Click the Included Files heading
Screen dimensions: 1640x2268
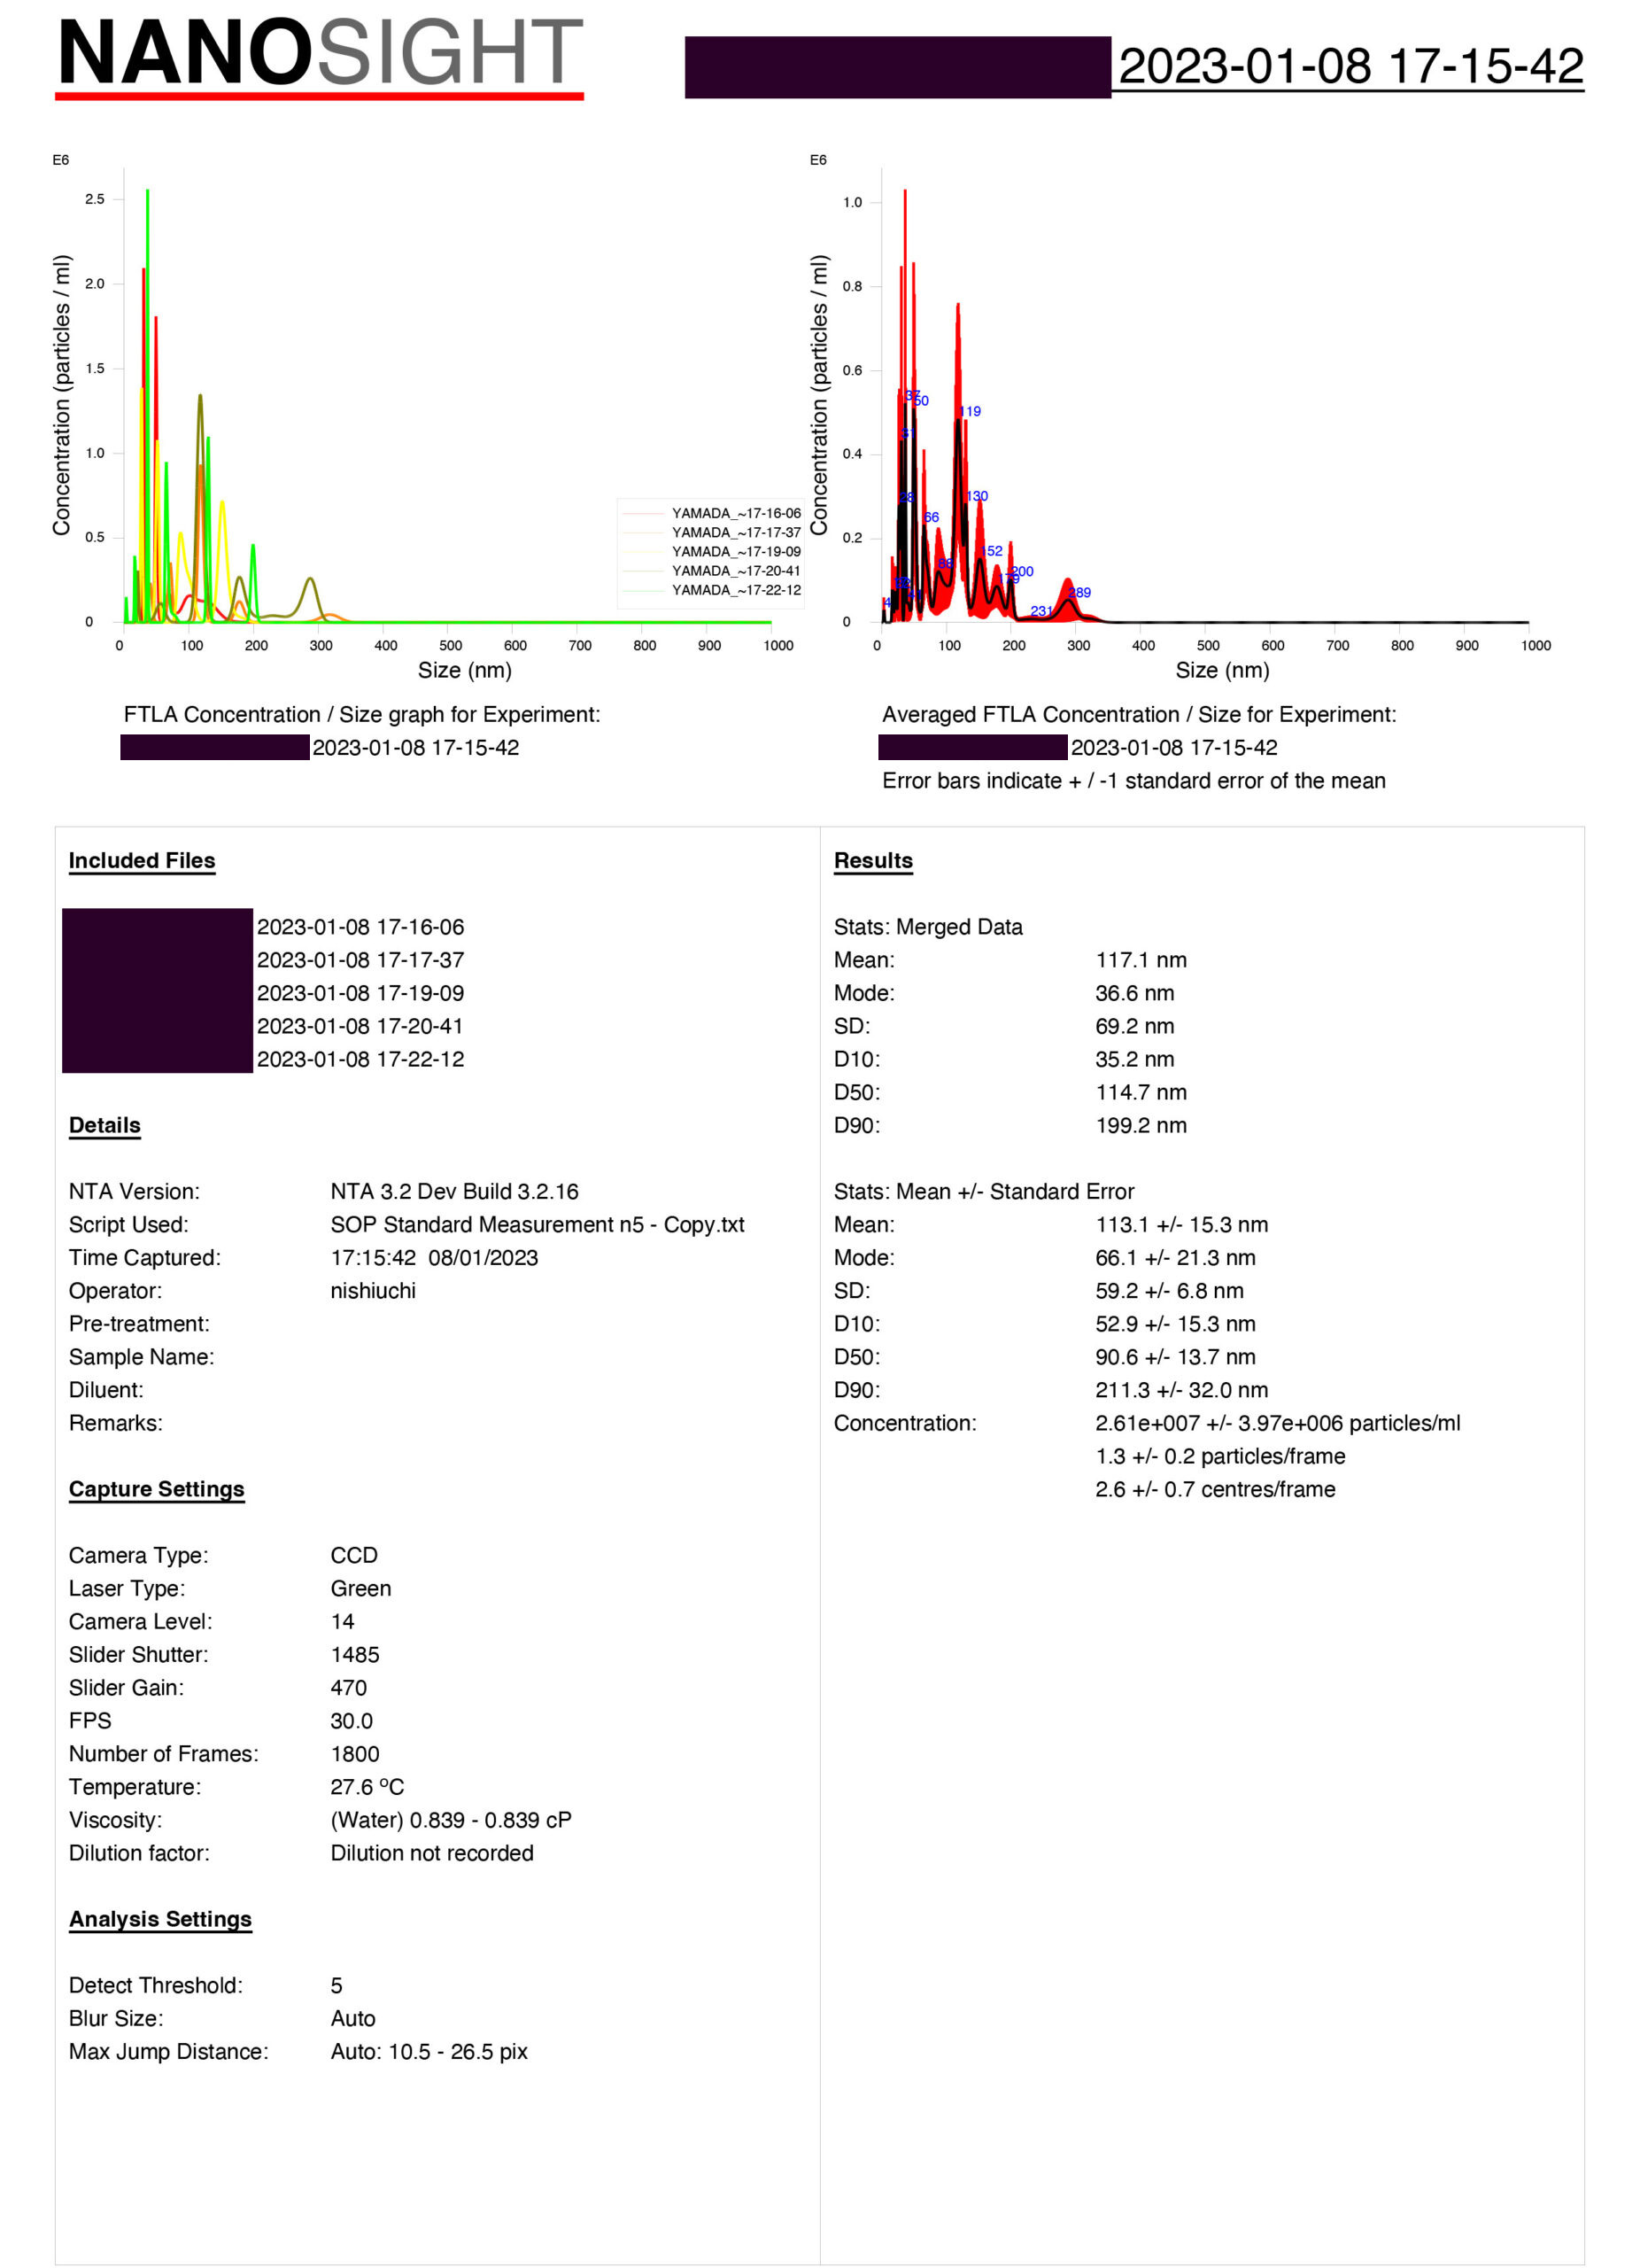(142, 860)
